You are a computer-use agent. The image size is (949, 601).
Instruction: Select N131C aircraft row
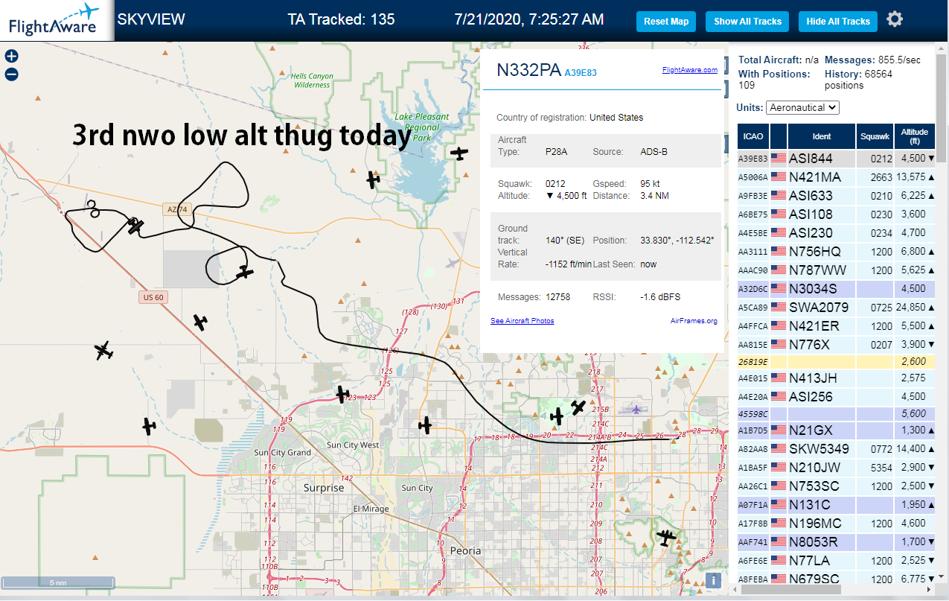[836, 504]
